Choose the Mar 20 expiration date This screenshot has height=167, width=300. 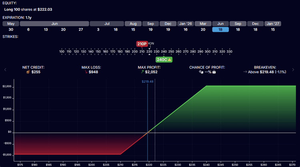(203, 29)
